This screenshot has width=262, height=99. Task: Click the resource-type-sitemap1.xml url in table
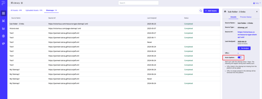point(68,24)
